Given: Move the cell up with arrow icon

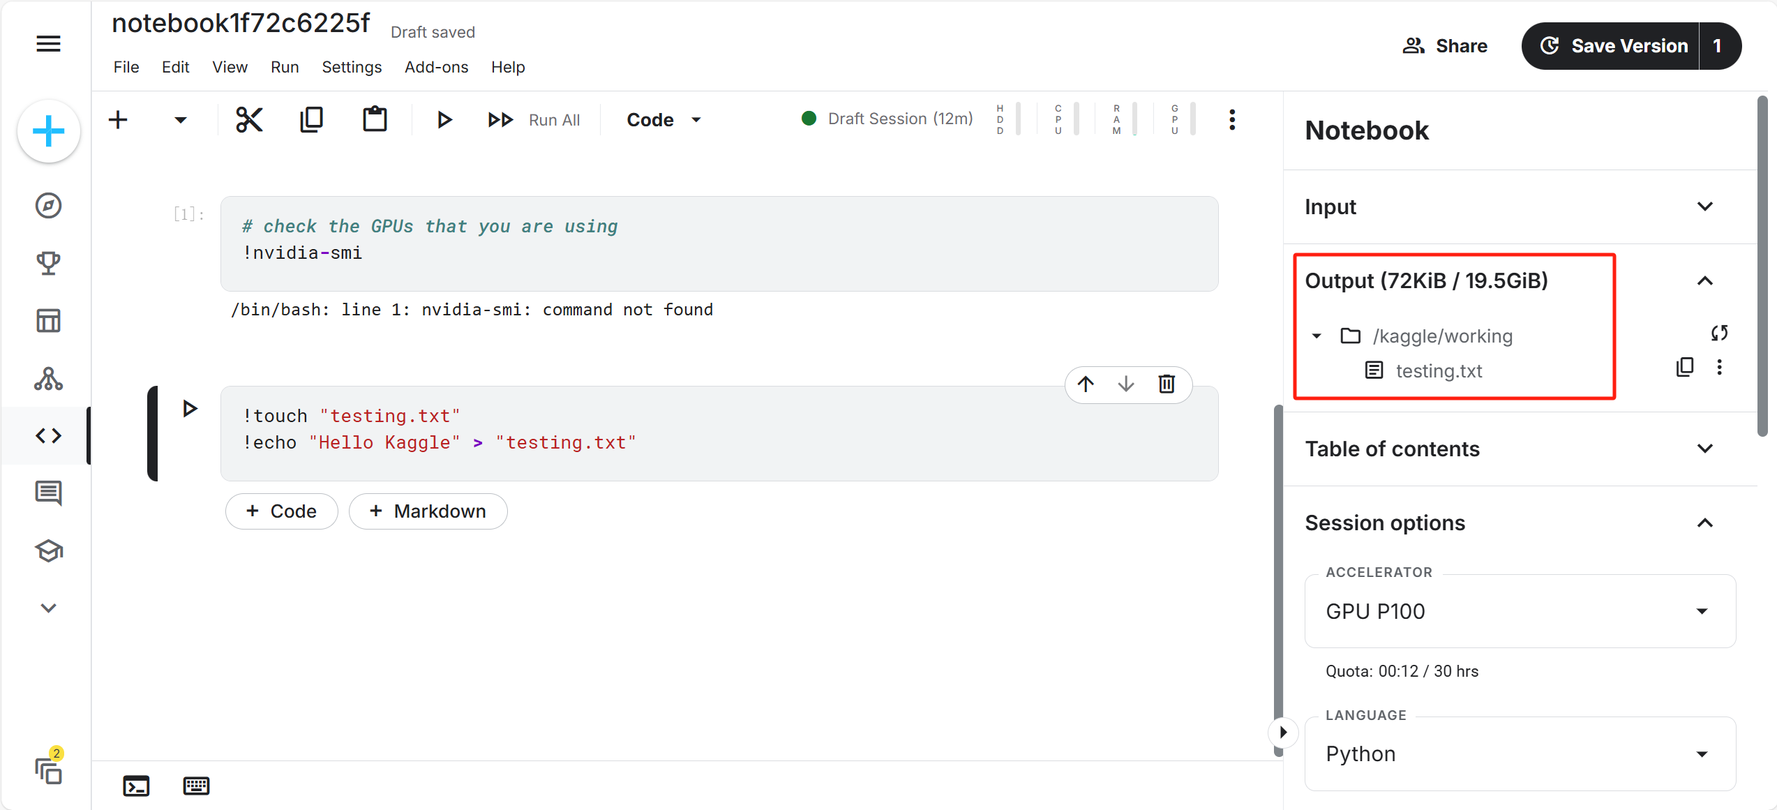Looking at the screenshot, I should click(x=1086, y=384).
